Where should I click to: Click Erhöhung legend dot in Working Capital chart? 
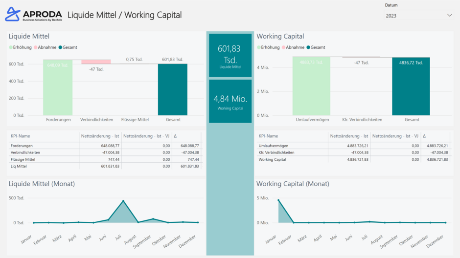point(259,47)
